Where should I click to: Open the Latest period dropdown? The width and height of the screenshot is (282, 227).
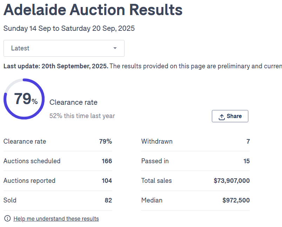pyautogui.click(x=64, y=48)
